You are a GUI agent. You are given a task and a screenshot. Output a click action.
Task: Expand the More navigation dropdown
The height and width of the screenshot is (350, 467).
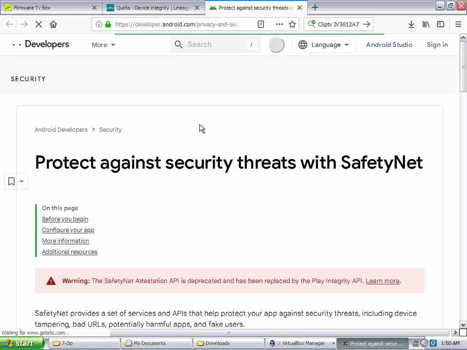coord(104,45)
